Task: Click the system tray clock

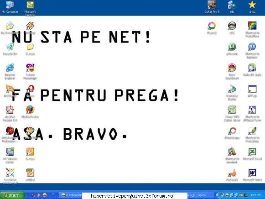Action: 255,195
